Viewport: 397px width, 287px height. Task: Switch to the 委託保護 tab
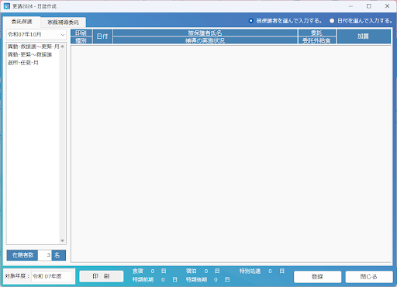pyautogui.click(x=22, y=22)
